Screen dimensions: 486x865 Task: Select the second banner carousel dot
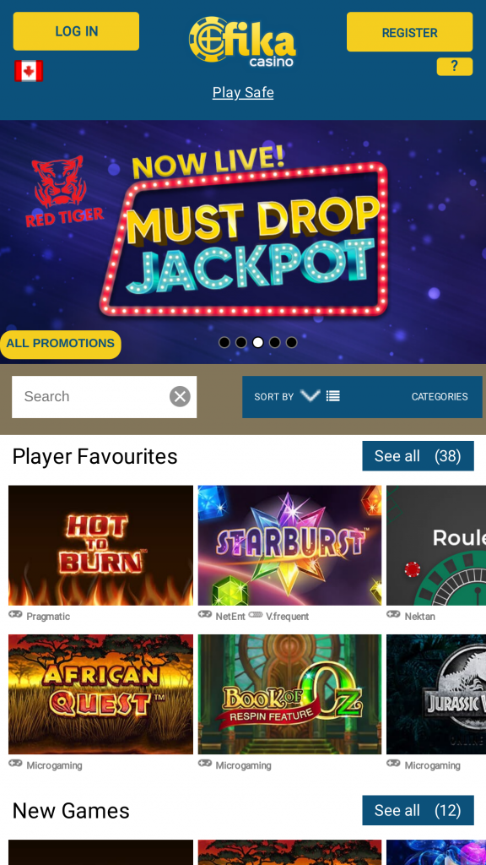tap(240, 343)
